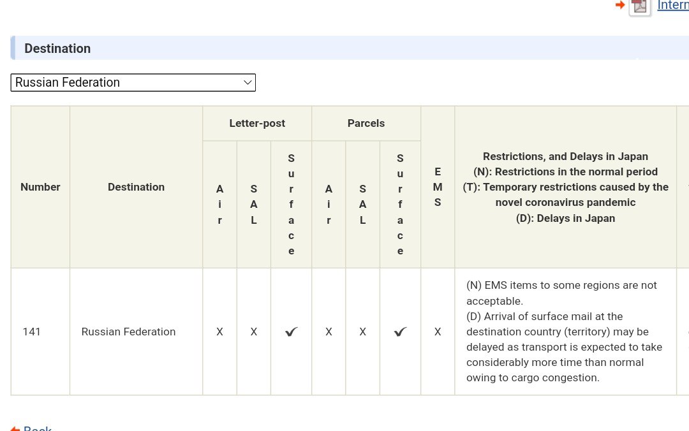Click the Surface header under Letter-post

(x=291, y=205)
